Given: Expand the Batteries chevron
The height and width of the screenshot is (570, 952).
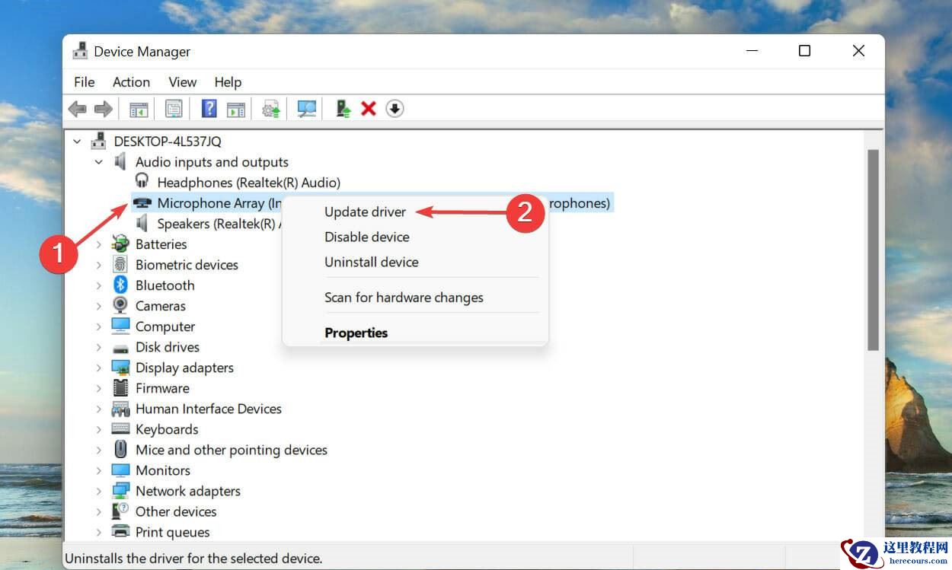Looking at the screenshot, I should (98, 244).
